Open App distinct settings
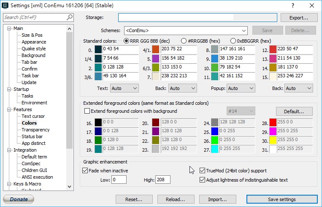The image size is (322, 207). point(33,143)
